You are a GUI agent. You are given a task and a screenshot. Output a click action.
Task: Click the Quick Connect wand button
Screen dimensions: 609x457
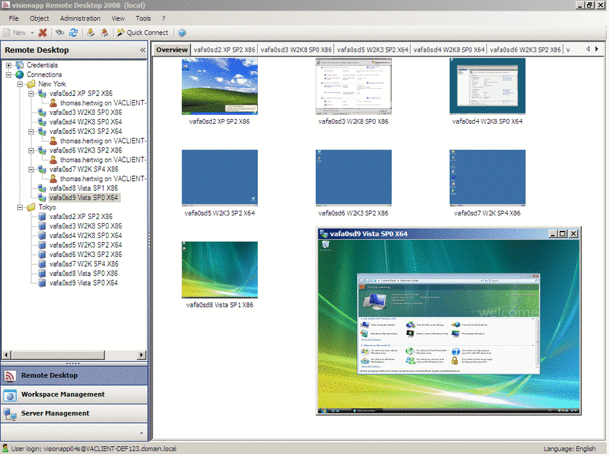pos(142,33)
